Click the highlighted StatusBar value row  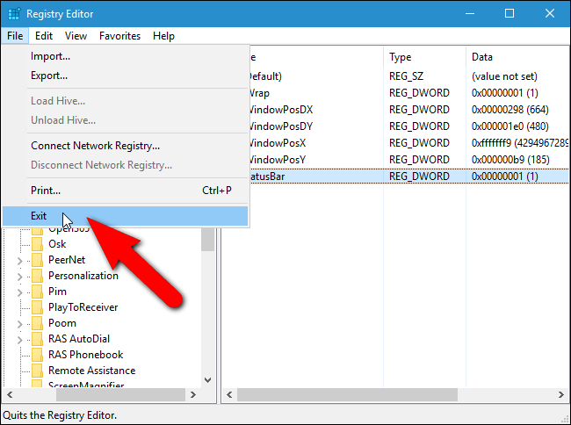[408, 176]
